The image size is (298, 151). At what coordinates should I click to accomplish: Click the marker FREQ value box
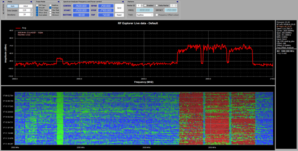(145, 10)
